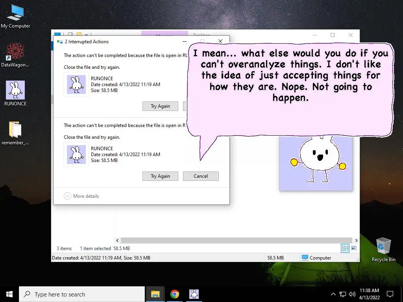Click the first 'Size: 58.5 MB' line in the dialog
403x302 pixels.
coord(104,90)
